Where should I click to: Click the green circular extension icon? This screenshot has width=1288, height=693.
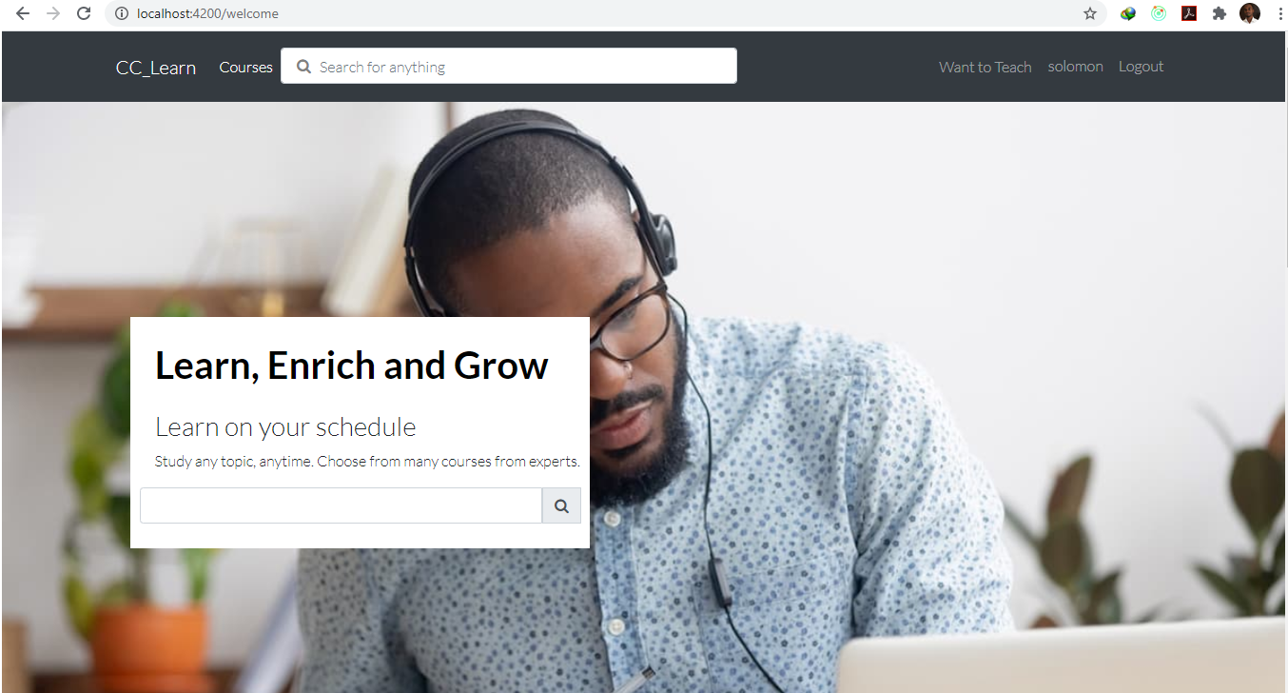click(1159, 13)
